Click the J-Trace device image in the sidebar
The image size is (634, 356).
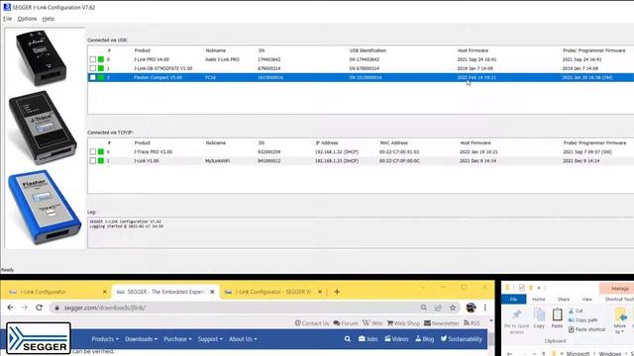(x=43, y=128)
